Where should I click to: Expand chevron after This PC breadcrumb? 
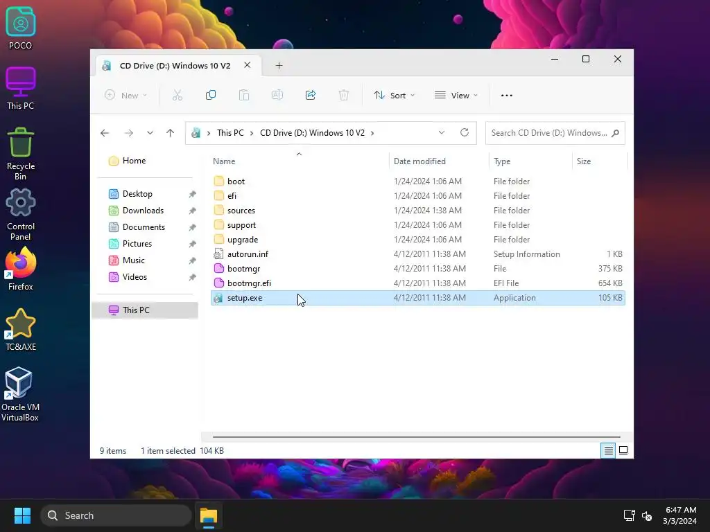(252, 133)
